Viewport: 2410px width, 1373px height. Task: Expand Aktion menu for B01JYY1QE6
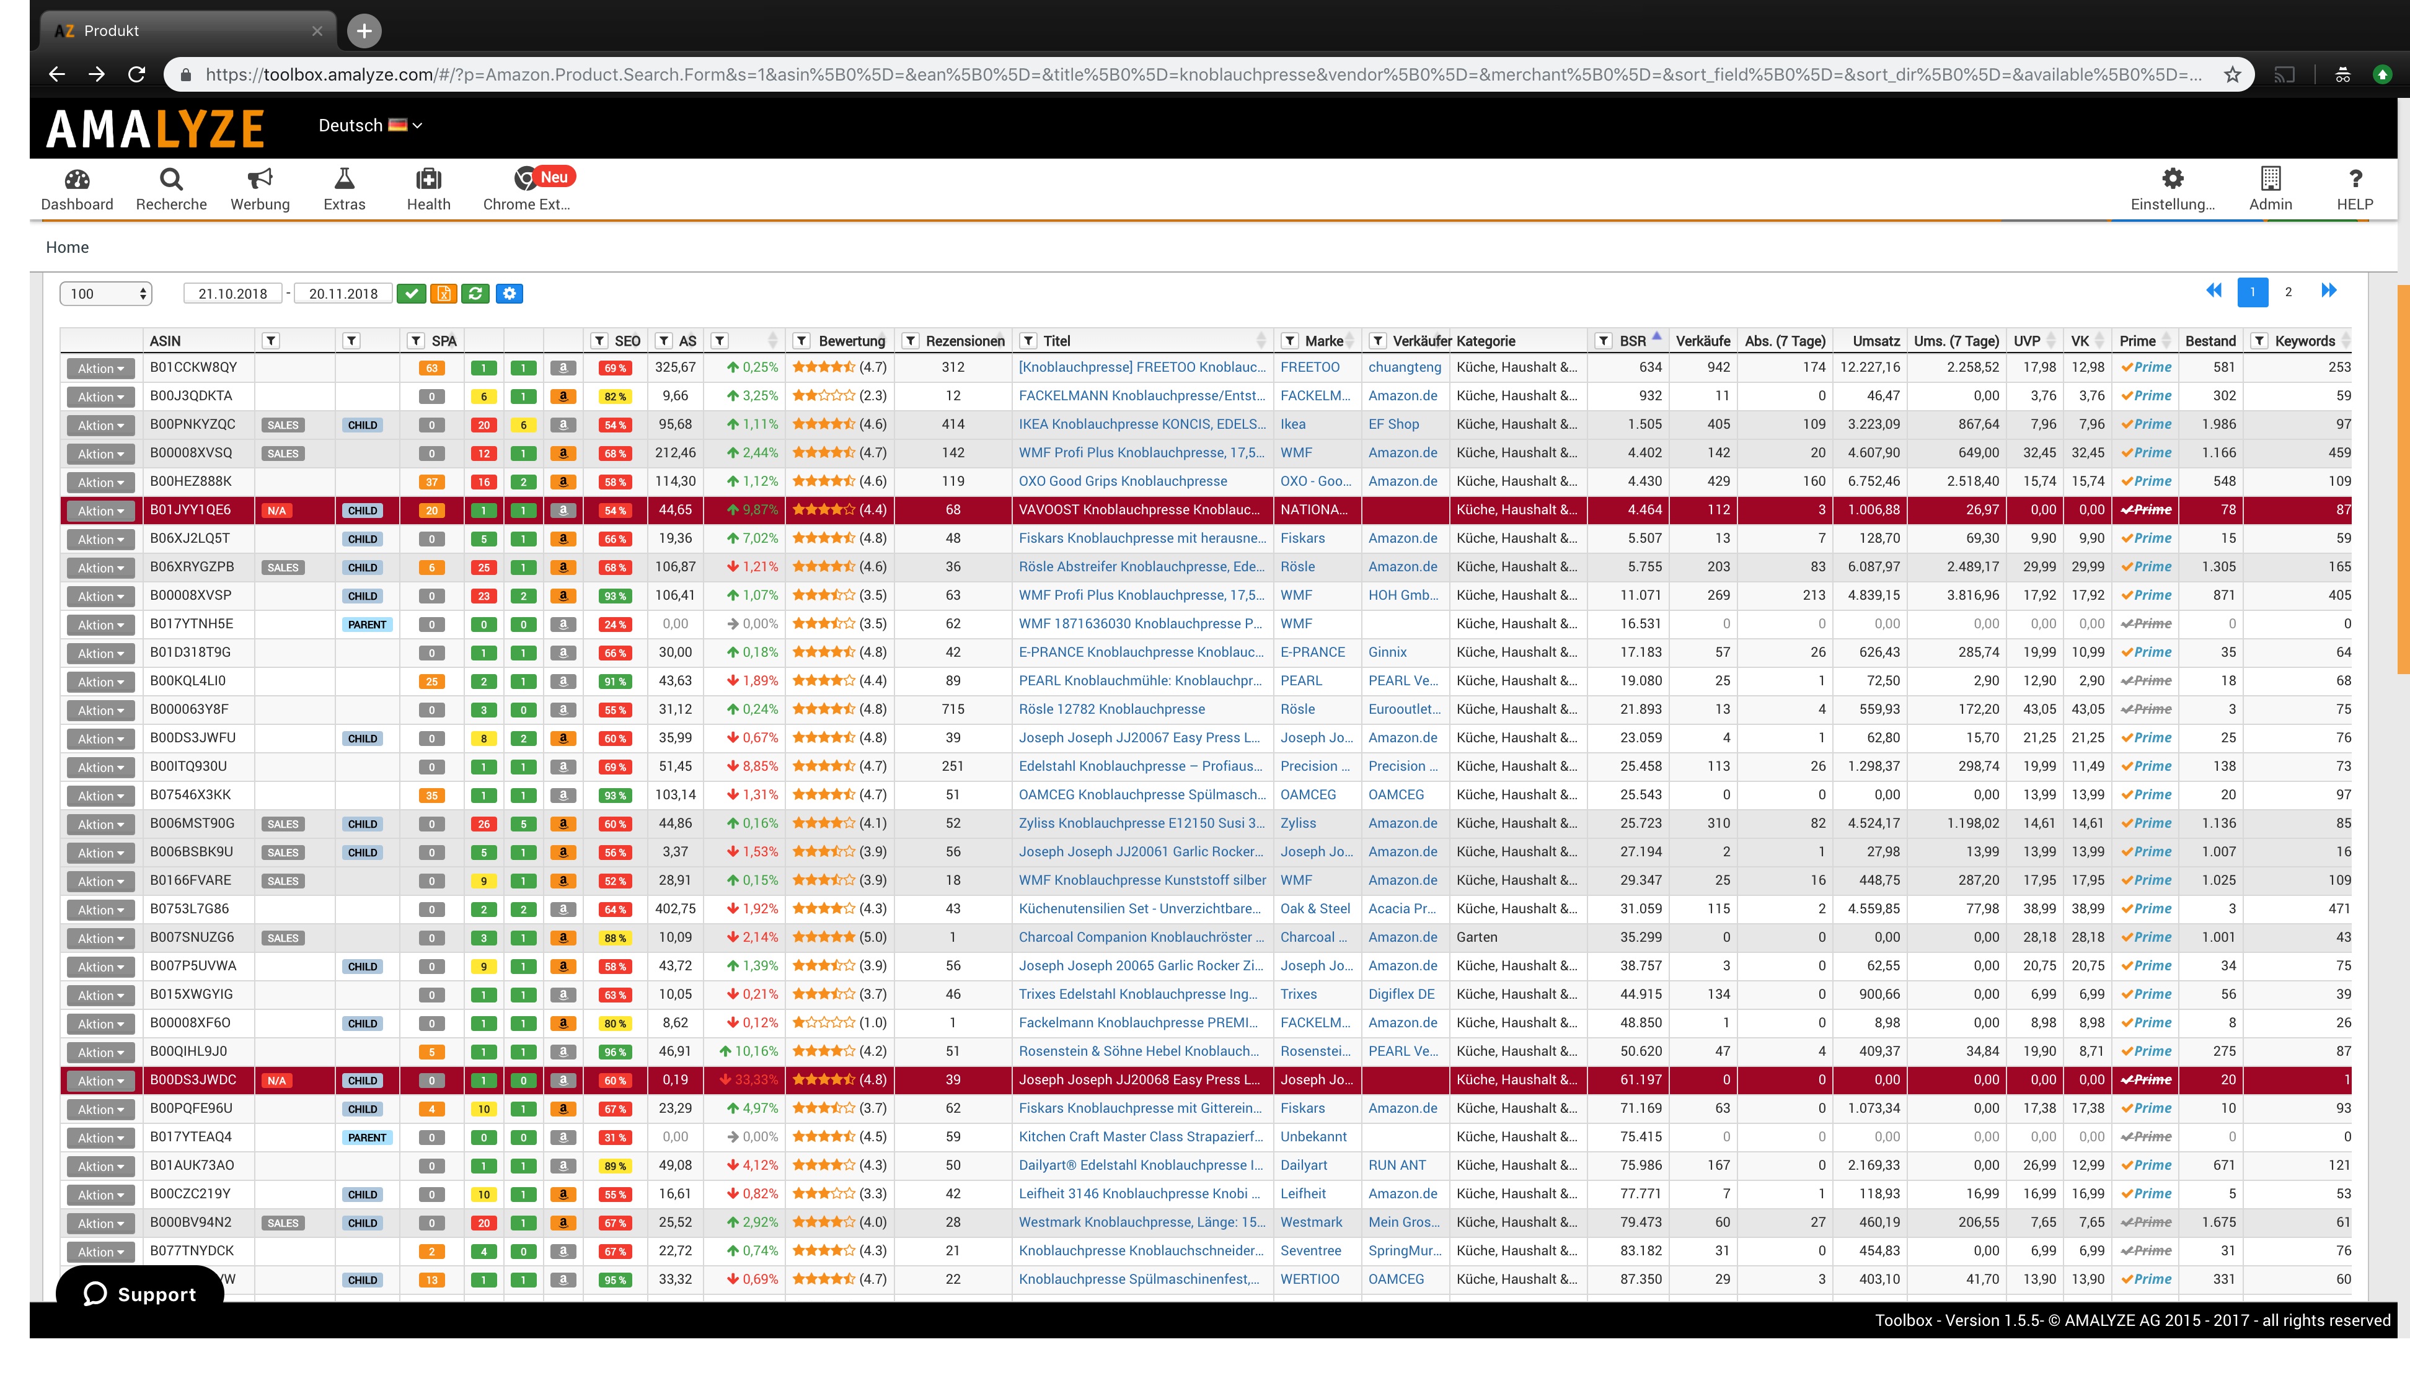[x=100, y=510]
